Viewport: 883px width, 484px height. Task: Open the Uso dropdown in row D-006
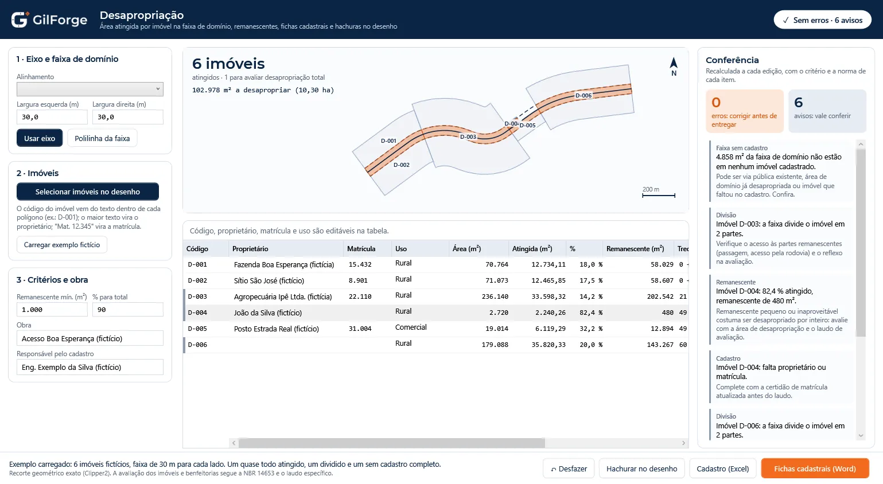pyautogui.click(x=419, y=344)
